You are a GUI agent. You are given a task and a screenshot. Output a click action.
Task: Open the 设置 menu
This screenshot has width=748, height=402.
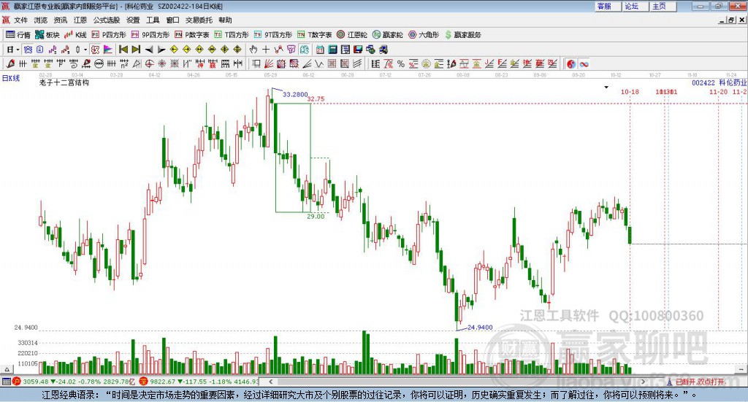(x=133, y=20)
